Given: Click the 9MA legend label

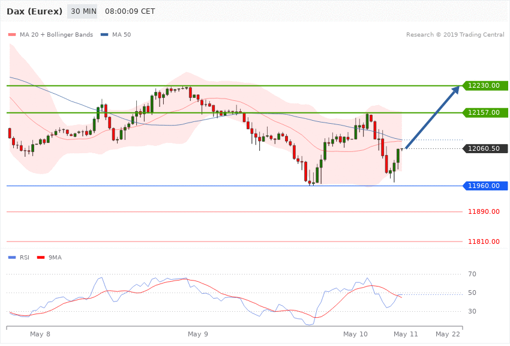Looking at the screenshot, I should [55, 258].
